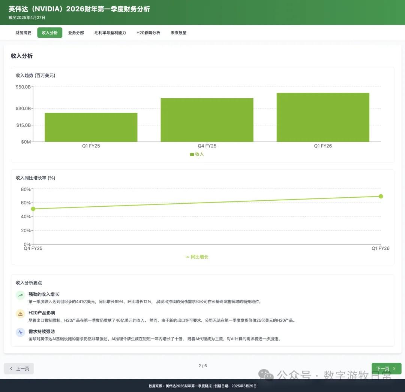Open the 毛利率与盈利能力 tab
The height and width of the screenshot is (392, 405).
point(110,33)
